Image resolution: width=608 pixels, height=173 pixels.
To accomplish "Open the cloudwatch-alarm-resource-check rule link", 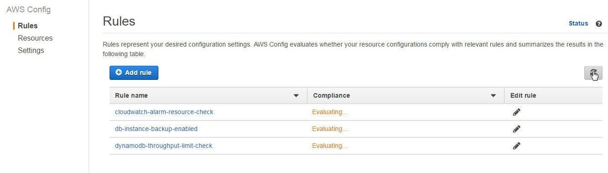I will (x=164, y=112).
